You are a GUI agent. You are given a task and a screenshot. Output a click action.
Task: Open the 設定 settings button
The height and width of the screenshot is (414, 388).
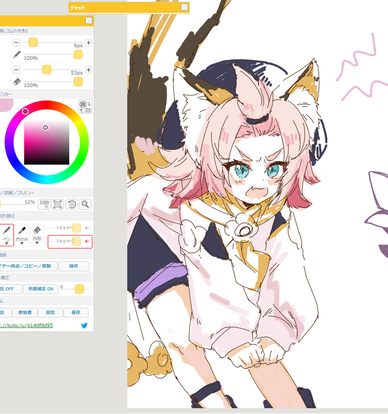coord(50,312)
